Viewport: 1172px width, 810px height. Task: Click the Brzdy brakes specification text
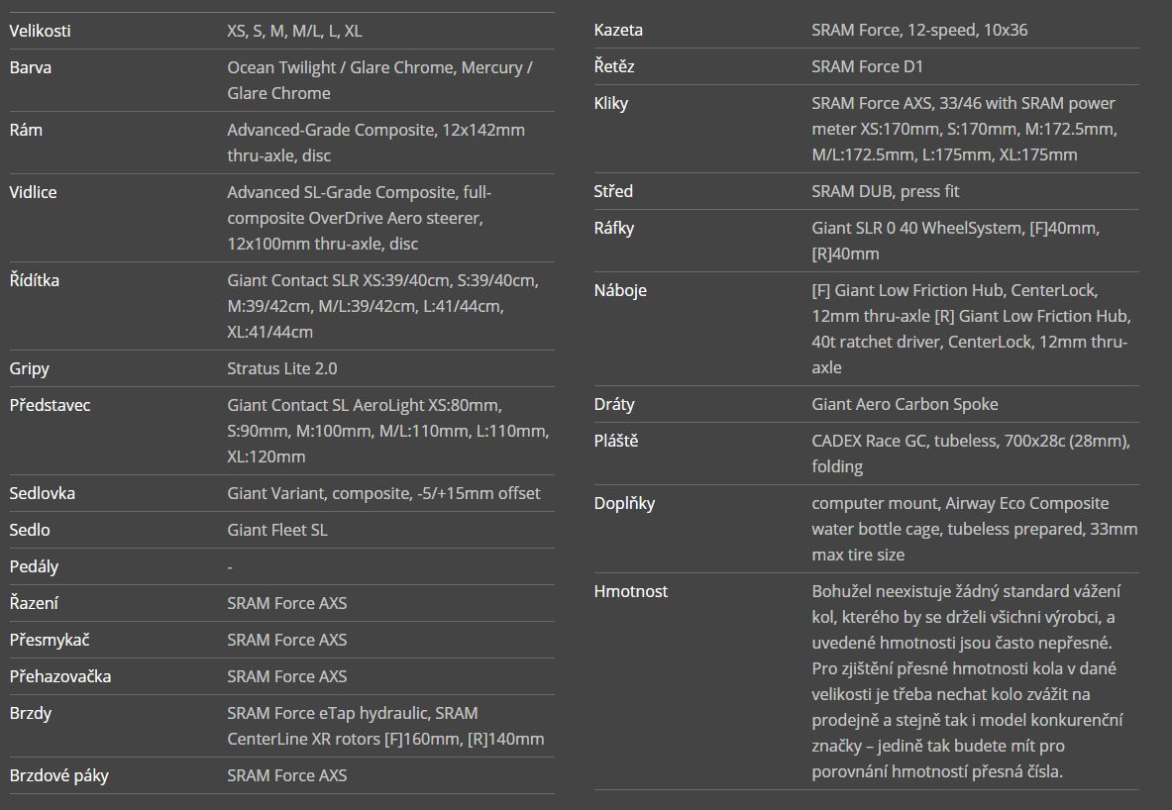(x=385, y=726)
